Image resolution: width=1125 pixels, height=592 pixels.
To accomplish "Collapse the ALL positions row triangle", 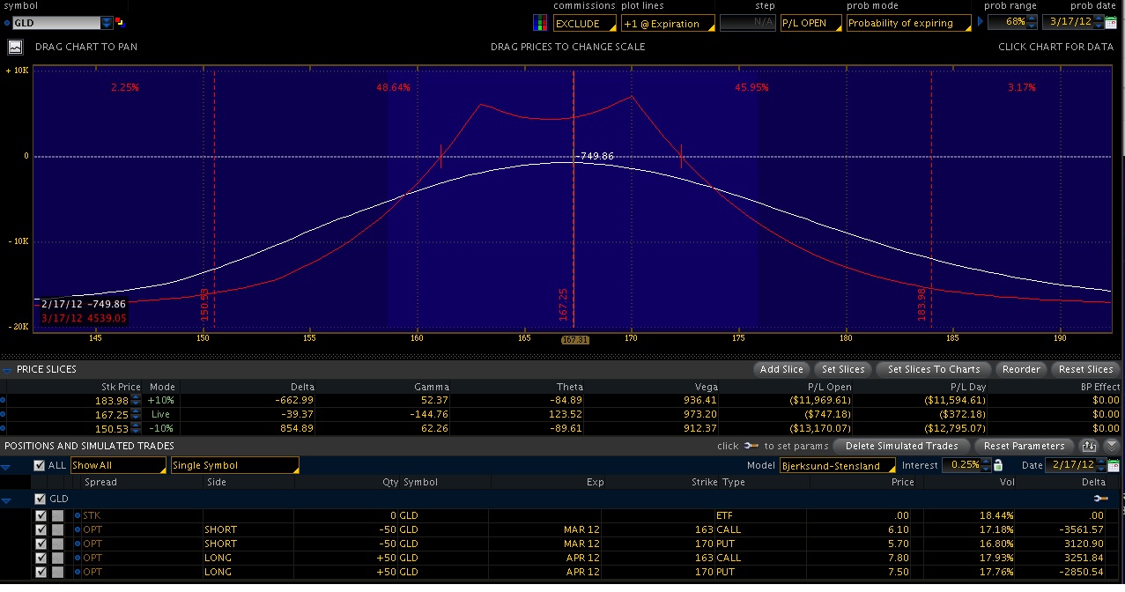I will coord(7,466).
